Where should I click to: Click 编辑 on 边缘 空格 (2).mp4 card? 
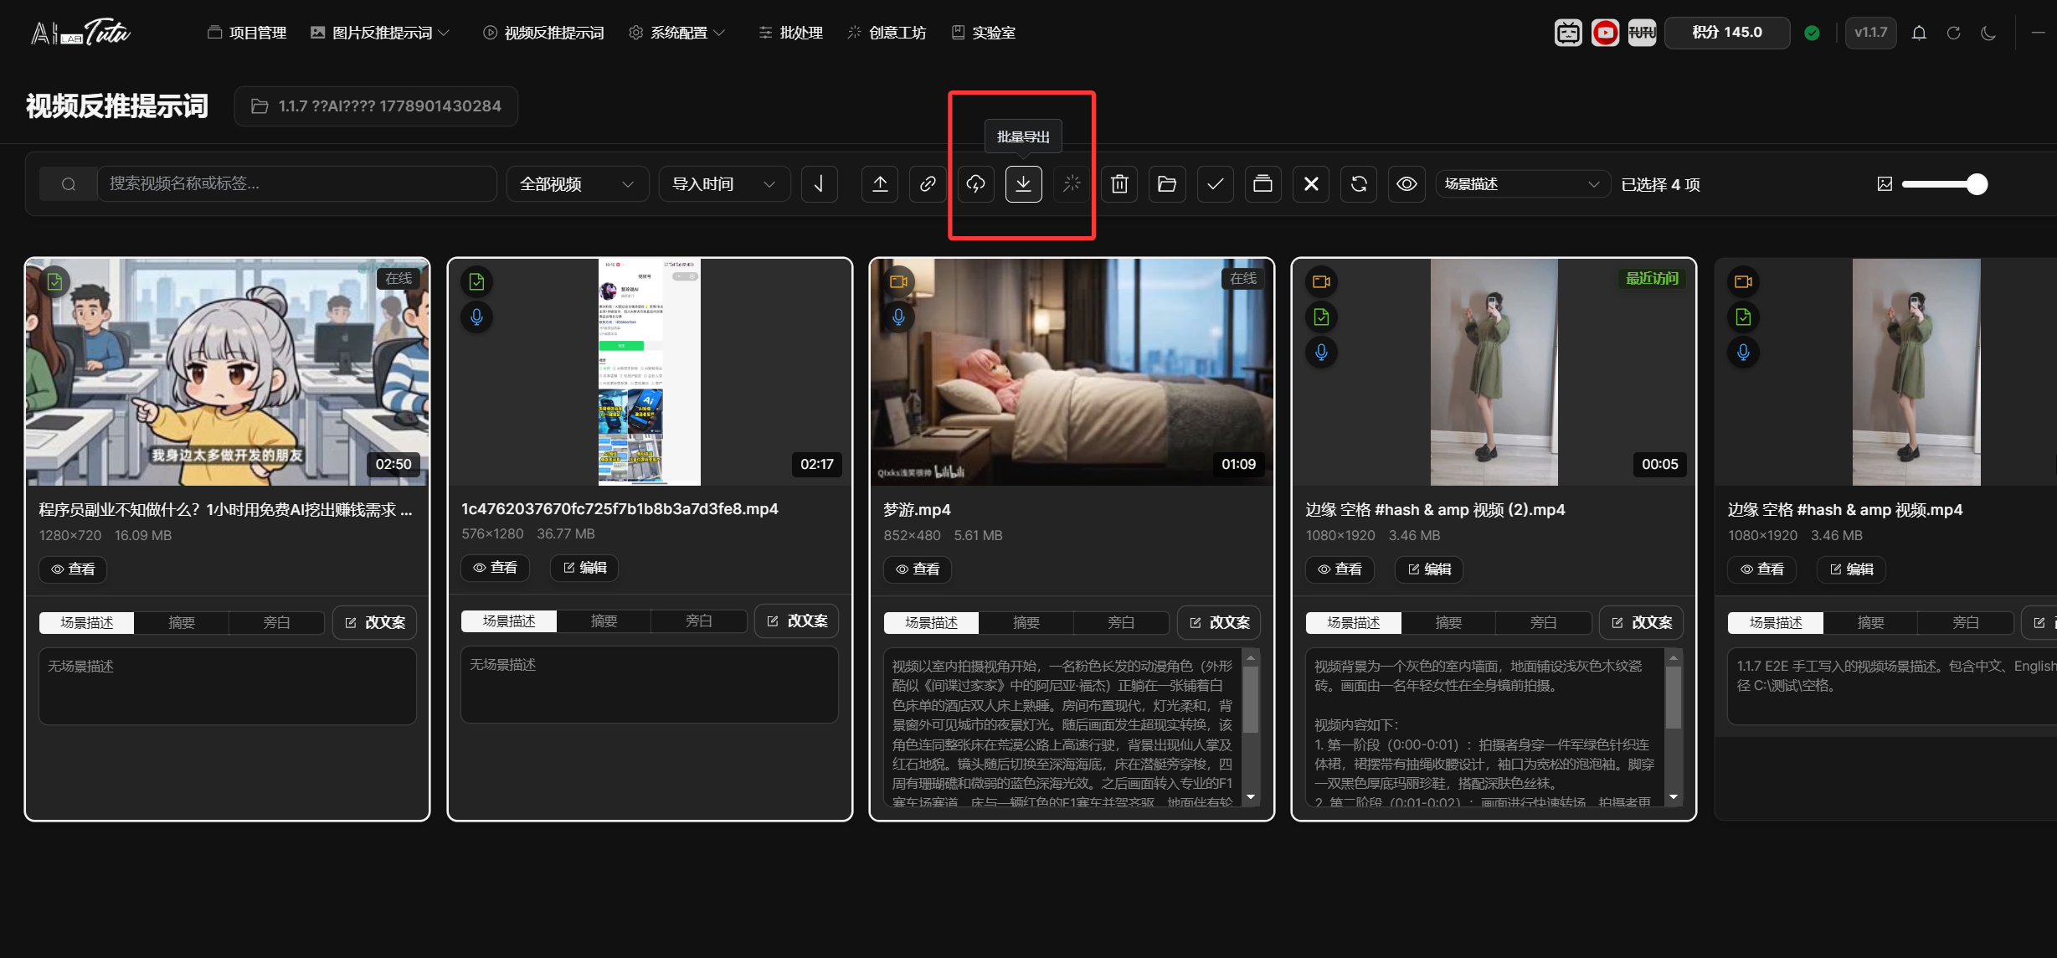click(1429, 569)
